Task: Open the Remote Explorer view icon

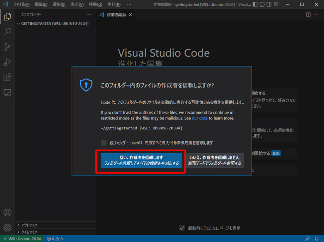Action: 7,93
